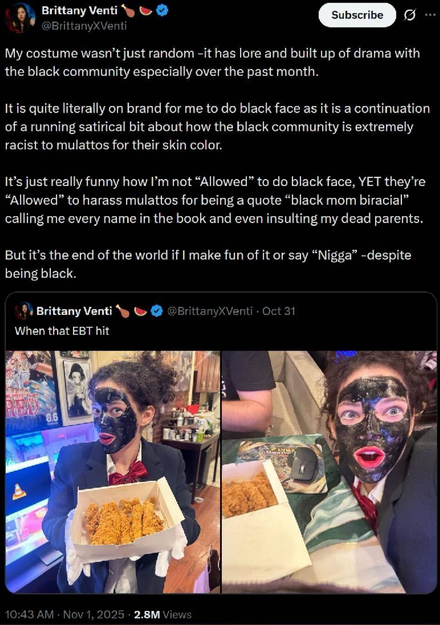Click the 10:43 AM timestamp
This screenshot has height=625, width=440.
(29, 614)
